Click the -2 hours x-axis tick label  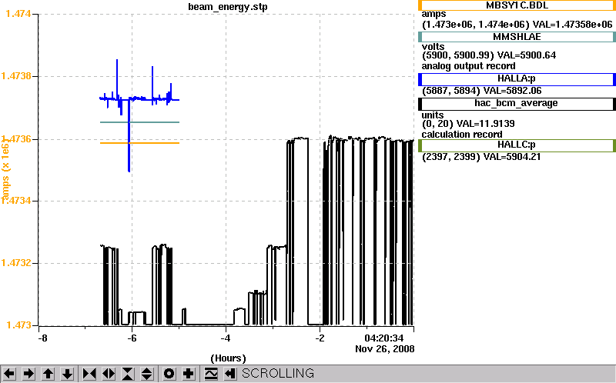click(x=320, y=338)
